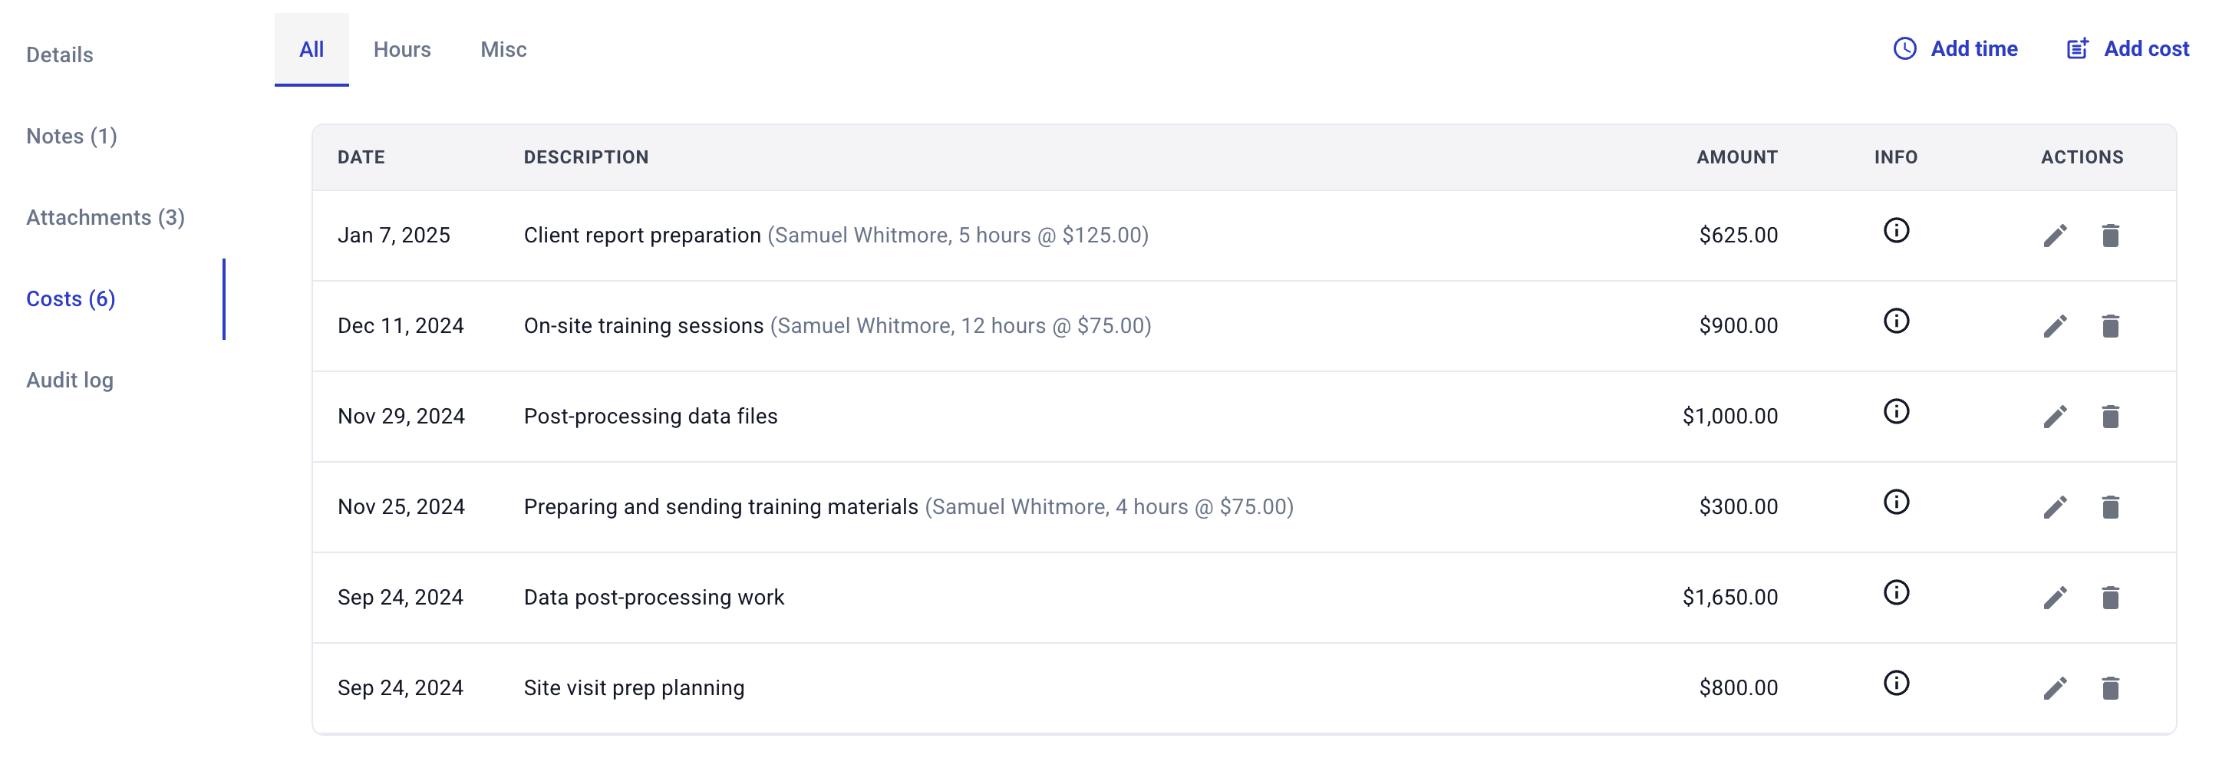Viewport: 2219px width, 758px height.
Task: Show info for Data post-processing work
Action: tap(1895, 592)
